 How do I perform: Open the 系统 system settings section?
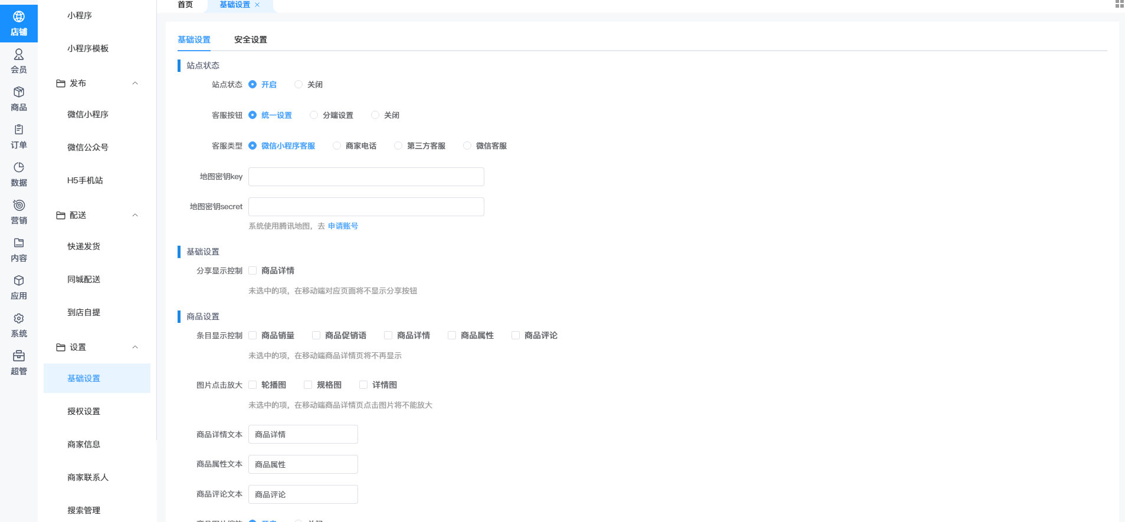[x=19, y=325]
